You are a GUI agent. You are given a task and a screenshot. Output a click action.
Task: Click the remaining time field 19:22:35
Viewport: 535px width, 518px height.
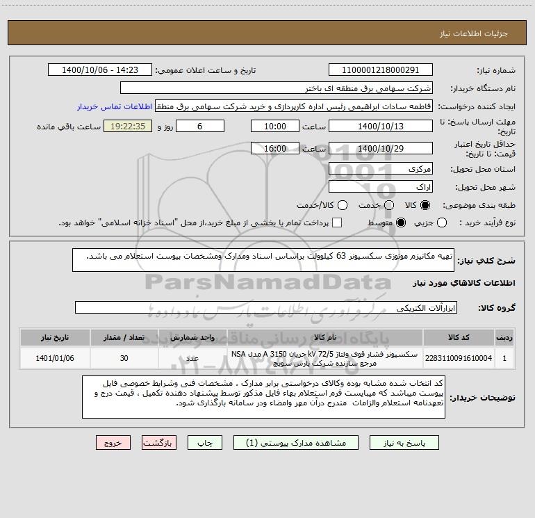(x=128, y=126)
